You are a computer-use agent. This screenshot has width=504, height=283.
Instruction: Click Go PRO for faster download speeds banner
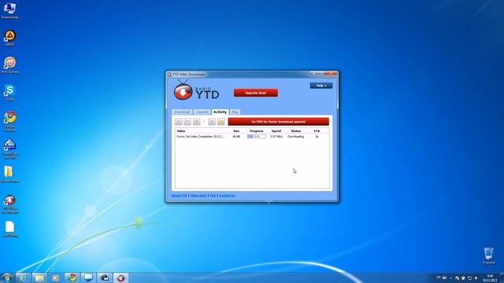coord(278,122)
